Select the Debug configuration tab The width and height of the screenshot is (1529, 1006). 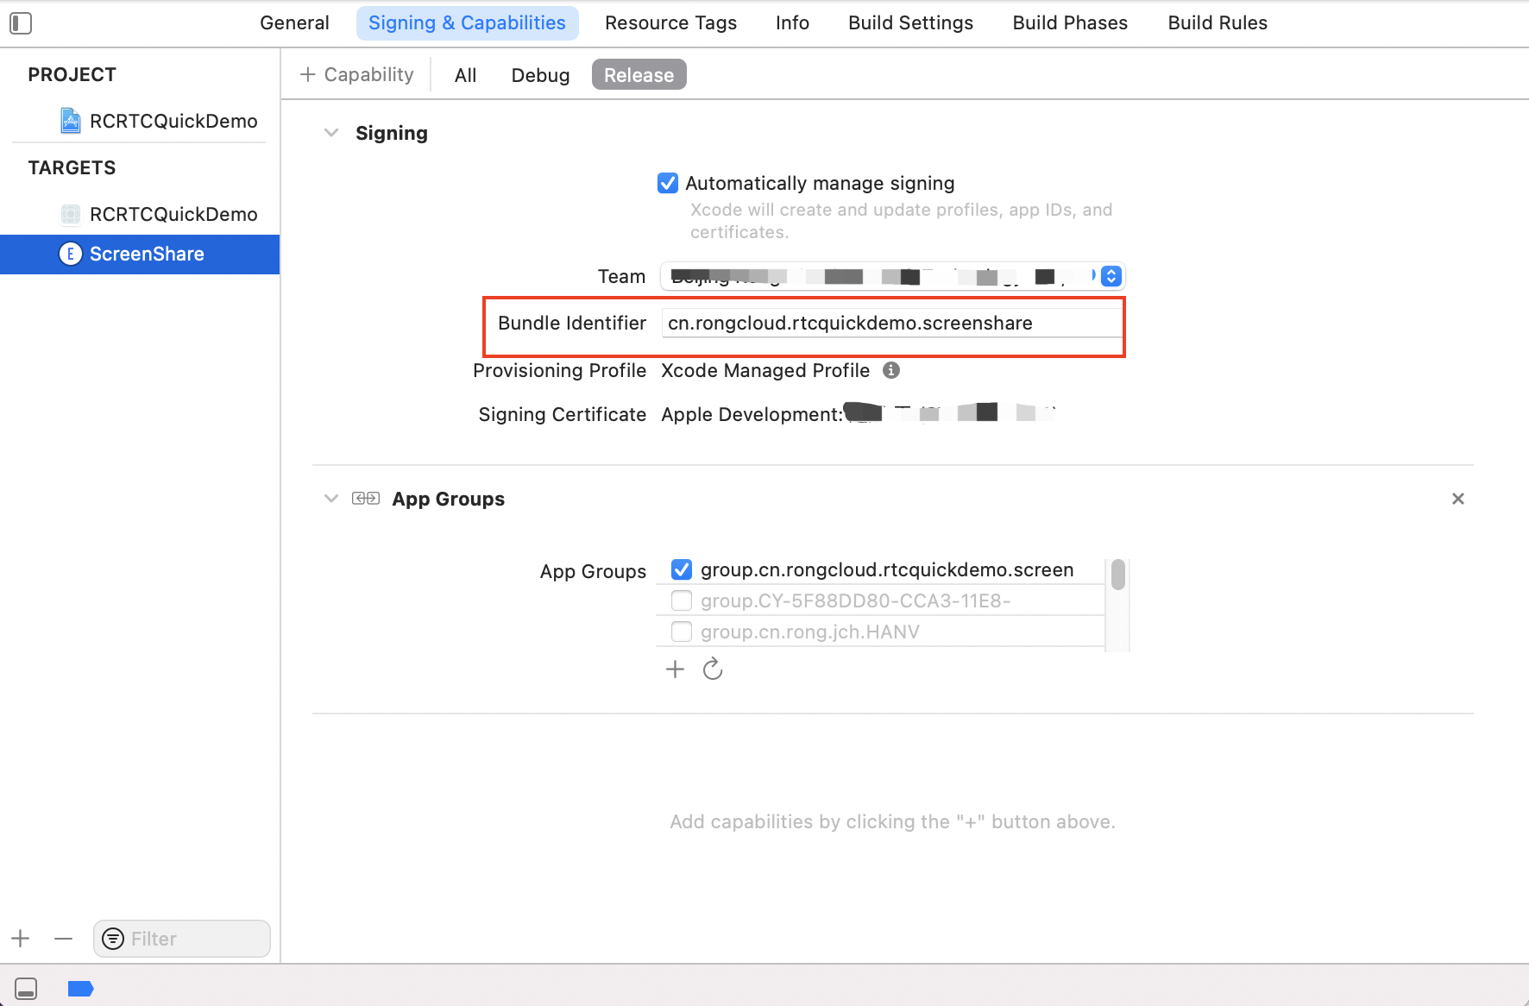pos(540,75)
